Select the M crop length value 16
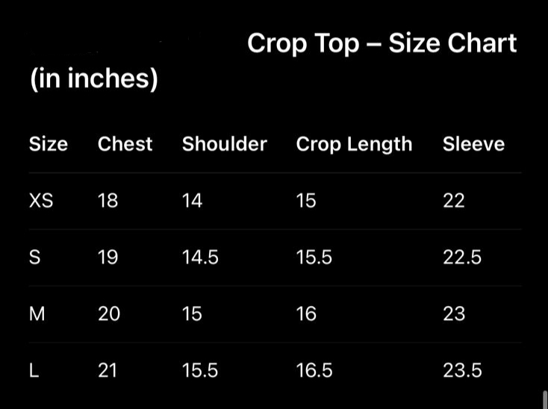This screenshot has height=409, width=548. 306,314
